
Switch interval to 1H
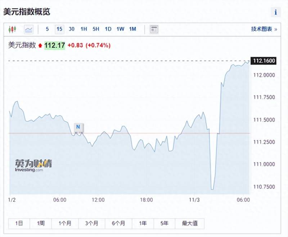coord(84,29)
